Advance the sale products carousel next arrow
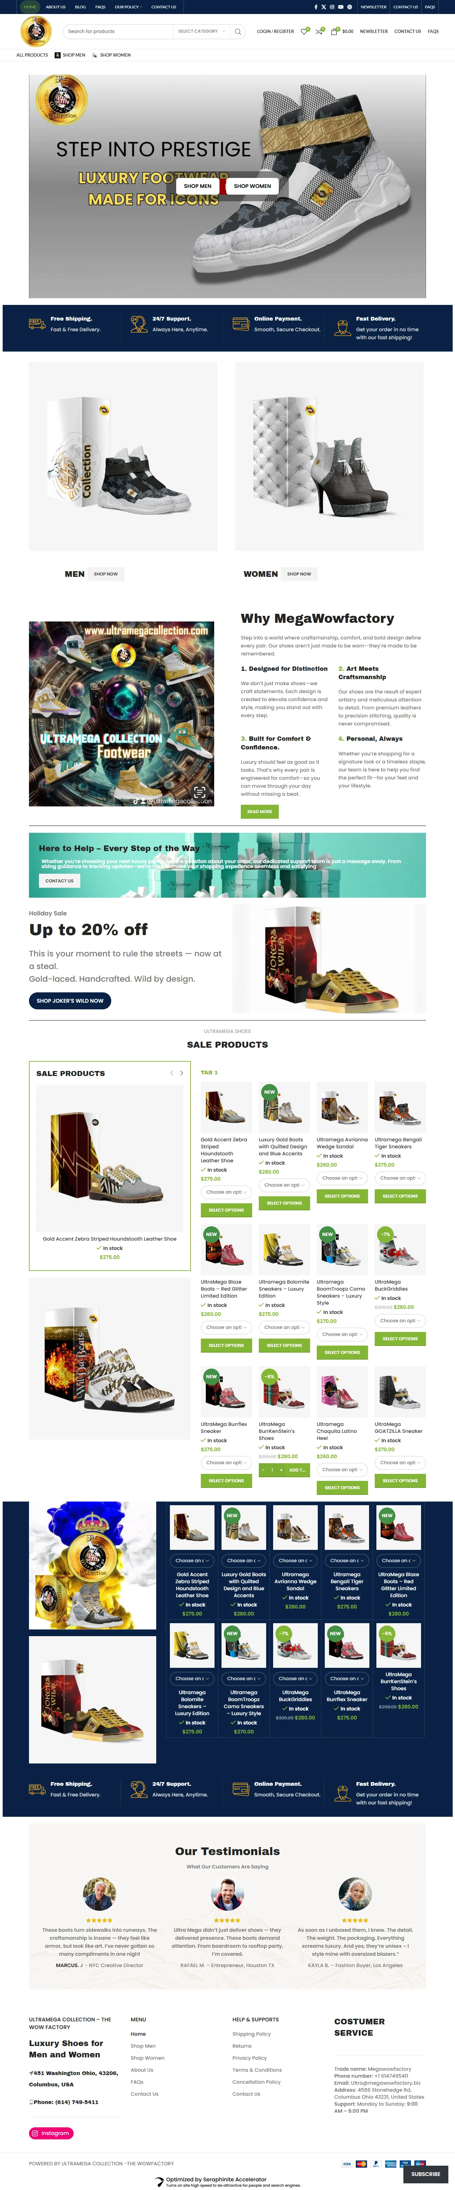Screen dimensions: 455x2190 click(181, 1073)
